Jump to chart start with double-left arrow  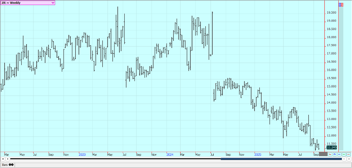pyautogui.click(x=3, y=159)
